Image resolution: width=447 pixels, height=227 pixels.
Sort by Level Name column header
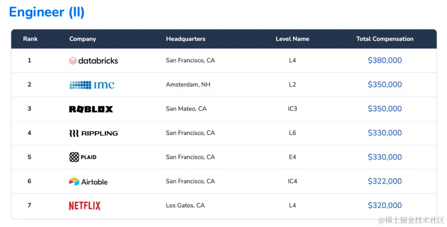(x=293, y=39)
